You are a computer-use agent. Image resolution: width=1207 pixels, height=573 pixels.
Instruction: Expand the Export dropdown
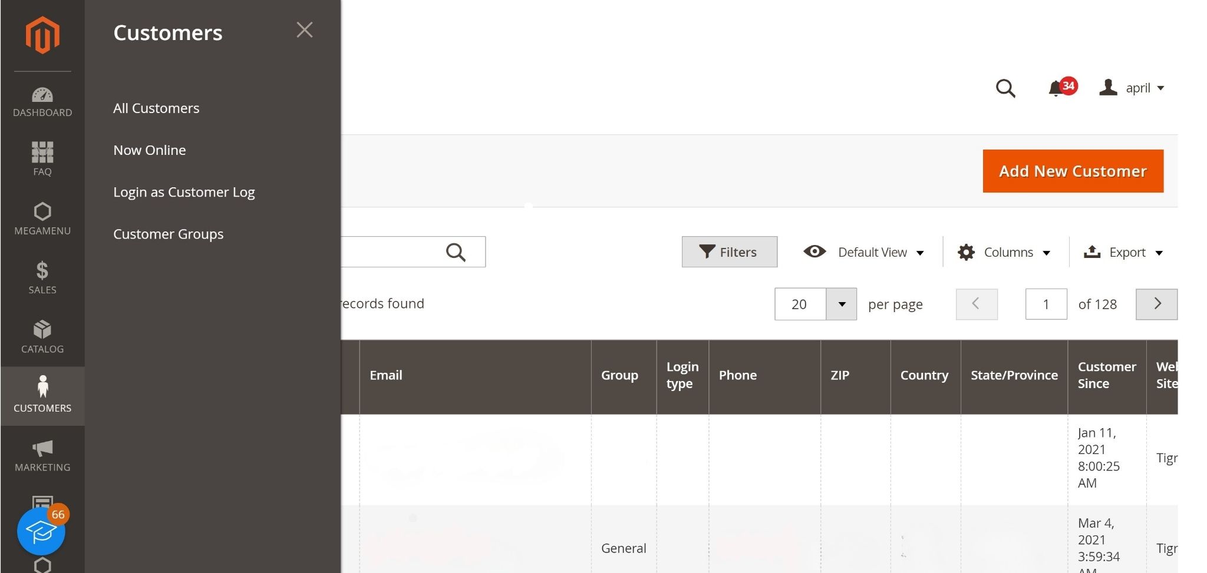pos(1123,252)
